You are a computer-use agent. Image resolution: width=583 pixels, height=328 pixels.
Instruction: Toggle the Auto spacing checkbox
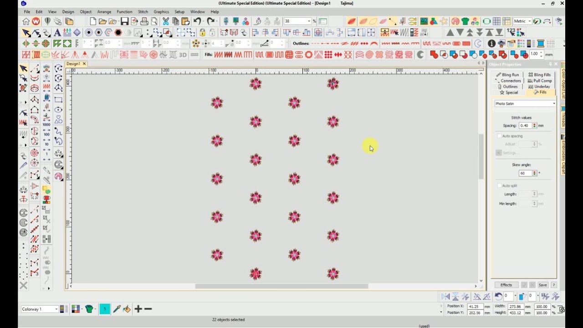[499, 136]
